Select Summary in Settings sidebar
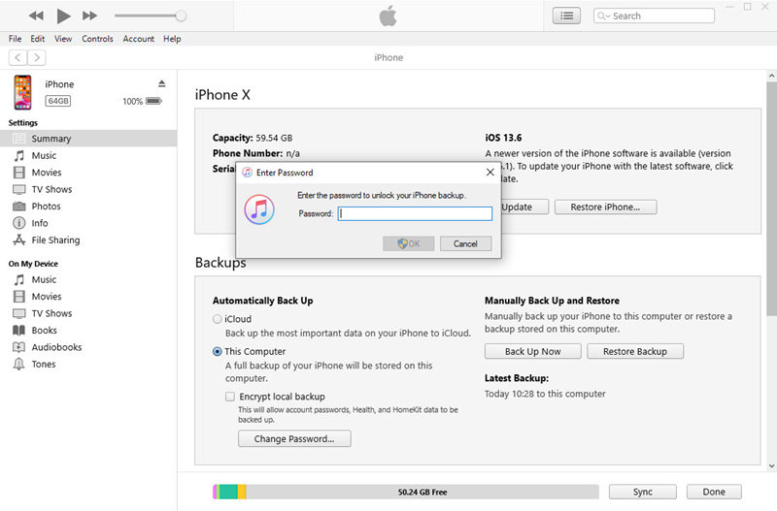777x511 pixels. (x=88, y=139)
